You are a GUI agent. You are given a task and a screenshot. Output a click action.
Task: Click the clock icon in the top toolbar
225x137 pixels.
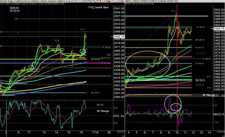(88, 1)
